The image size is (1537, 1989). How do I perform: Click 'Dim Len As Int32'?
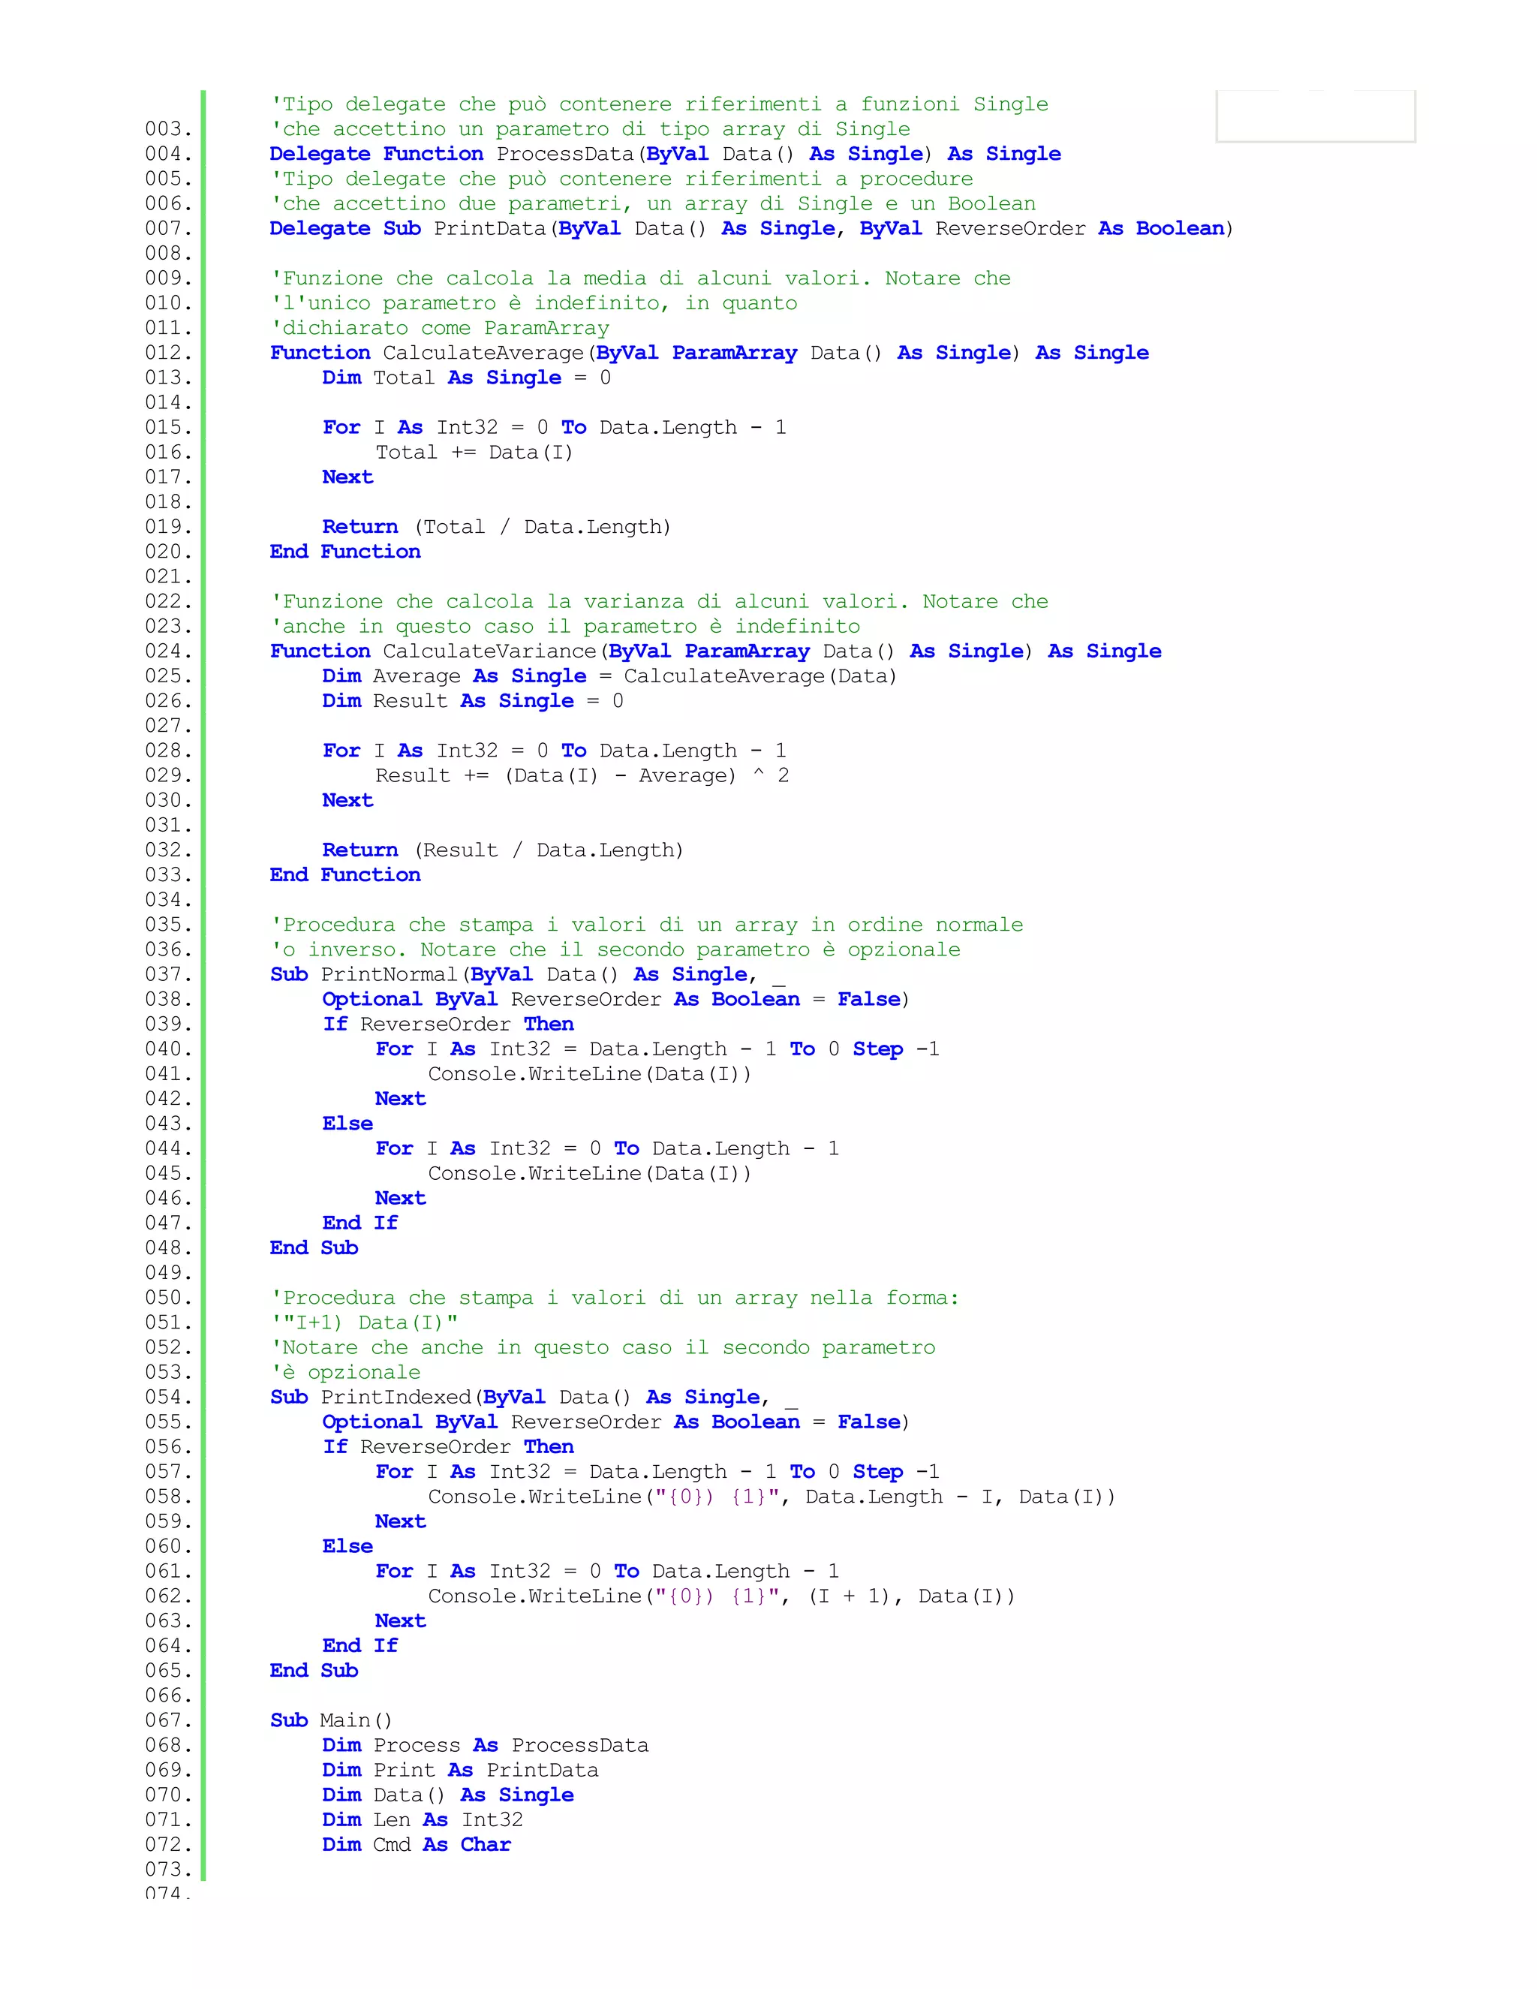(423, 1819)
